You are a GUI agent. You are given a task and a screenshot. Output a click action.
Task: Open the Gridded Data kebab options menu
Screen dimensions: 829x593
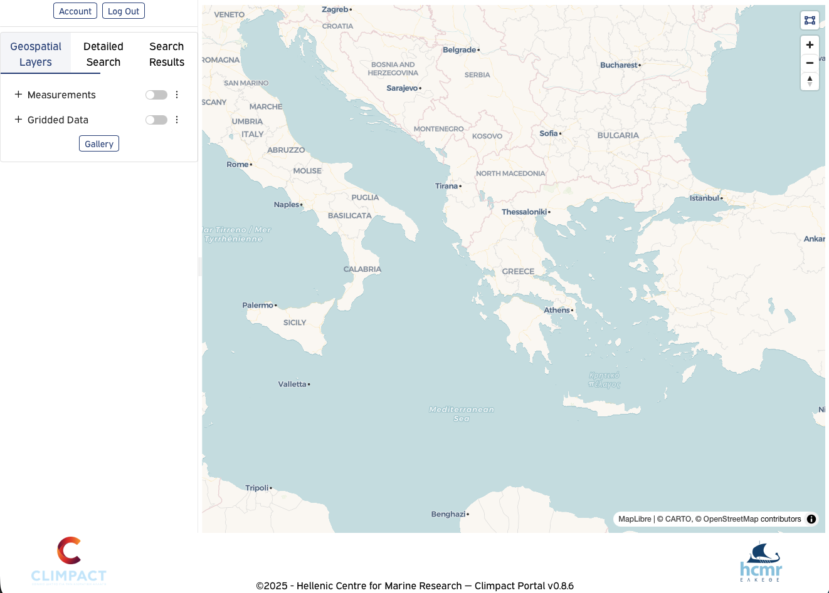click(x=176, y=119)
